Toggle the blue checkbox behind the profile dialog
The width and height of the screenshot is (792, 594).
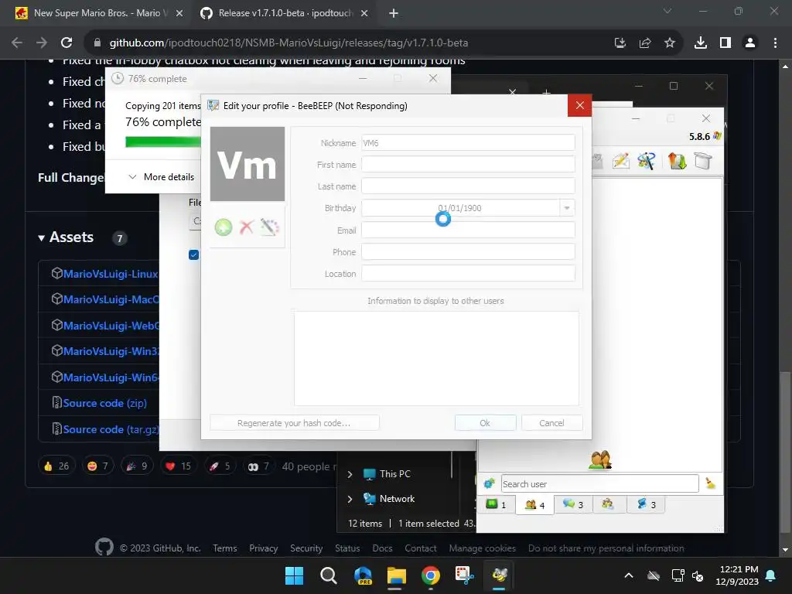pyautogui.click(x=193, y=254)
